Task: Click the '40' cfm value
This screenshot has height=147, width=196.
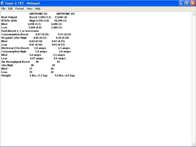Action: click(x=32, y=65)
